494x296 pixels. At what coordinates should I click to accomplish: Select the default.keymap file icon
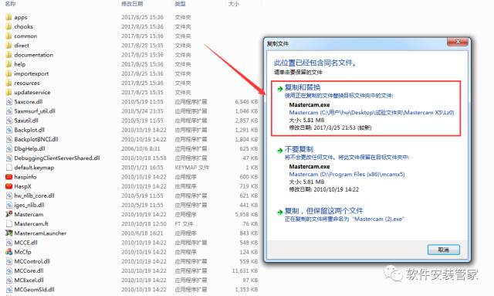tap(8, 167)
